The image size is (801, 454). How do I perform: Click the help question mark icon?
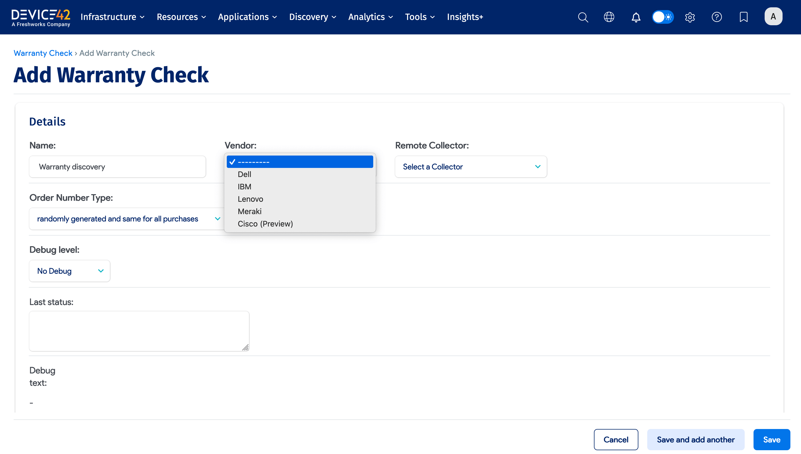716,17
